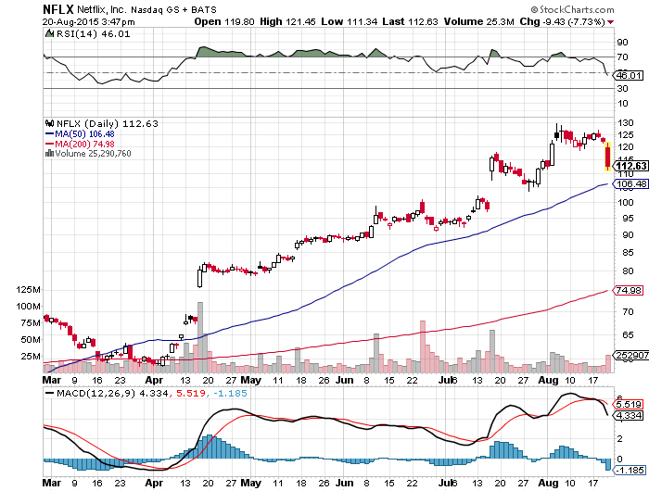The width and height of the screenshot is (649, 491).
Task: Click the company name Netflix, Inc.
Action: coord(102,9)
